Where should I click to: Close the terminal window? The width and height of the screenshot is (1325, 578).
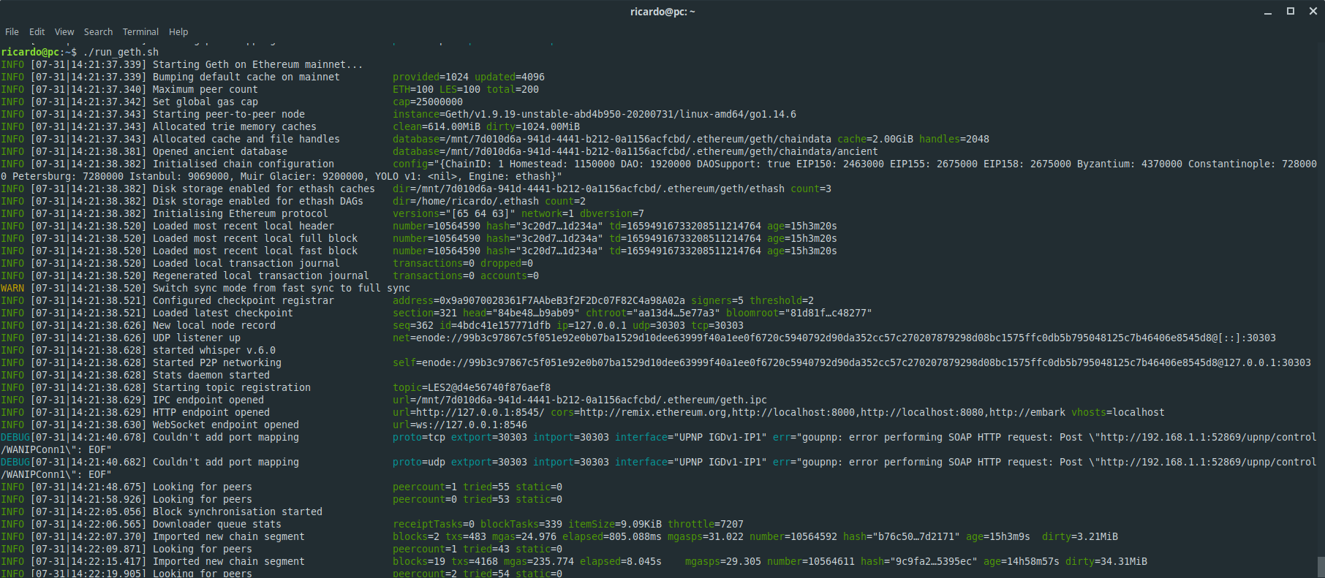[1313, 12]
